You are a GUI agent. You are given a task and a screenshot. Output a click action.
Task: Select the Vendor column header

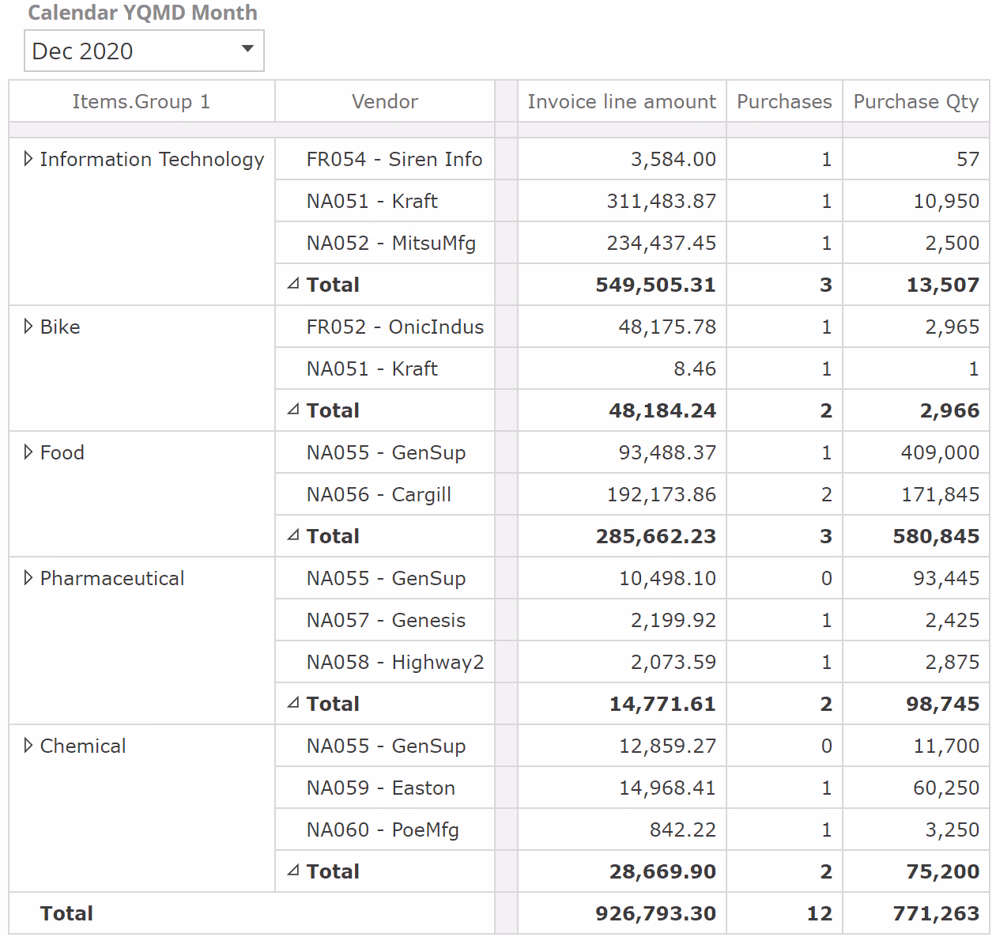(385, 102)
